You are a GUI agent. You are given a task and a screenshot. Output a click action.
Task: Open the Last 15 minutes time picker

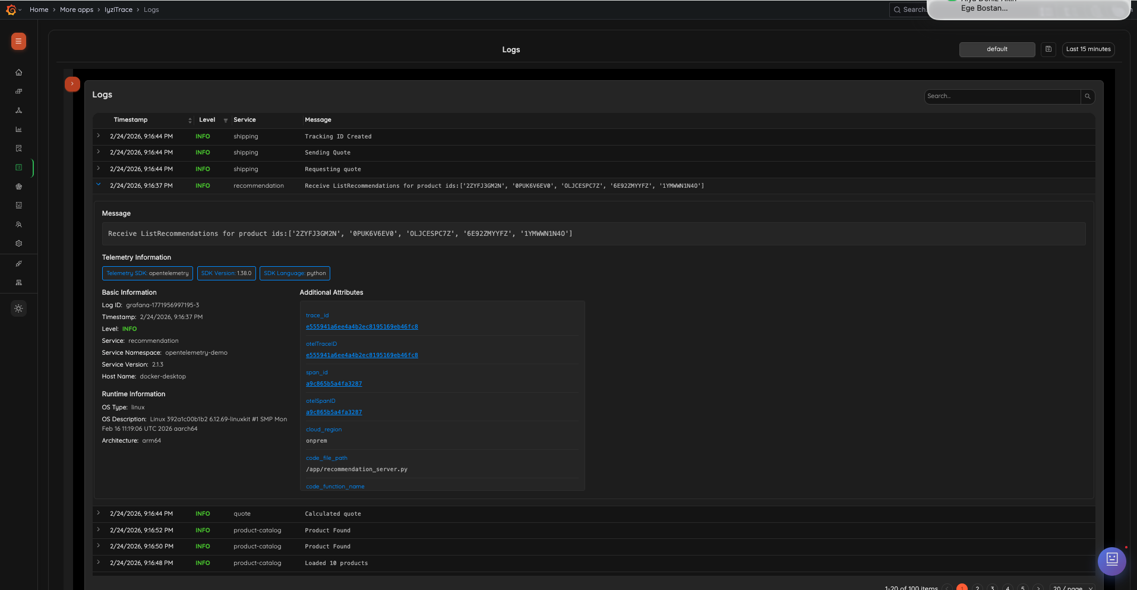1088,49
